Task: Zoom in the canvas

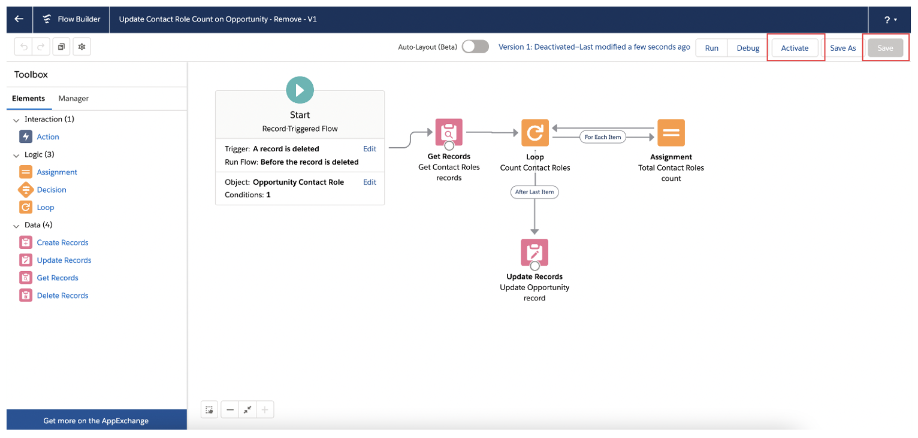Action: click(265, 410)
